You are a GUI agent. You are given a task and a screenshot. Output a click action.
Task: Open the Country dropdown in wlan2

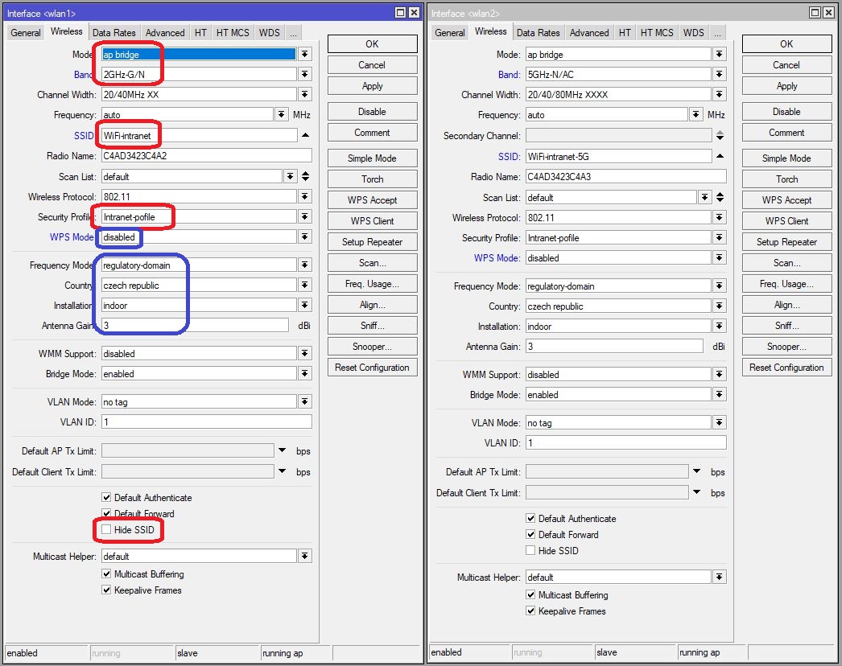[x=719, y=306]
